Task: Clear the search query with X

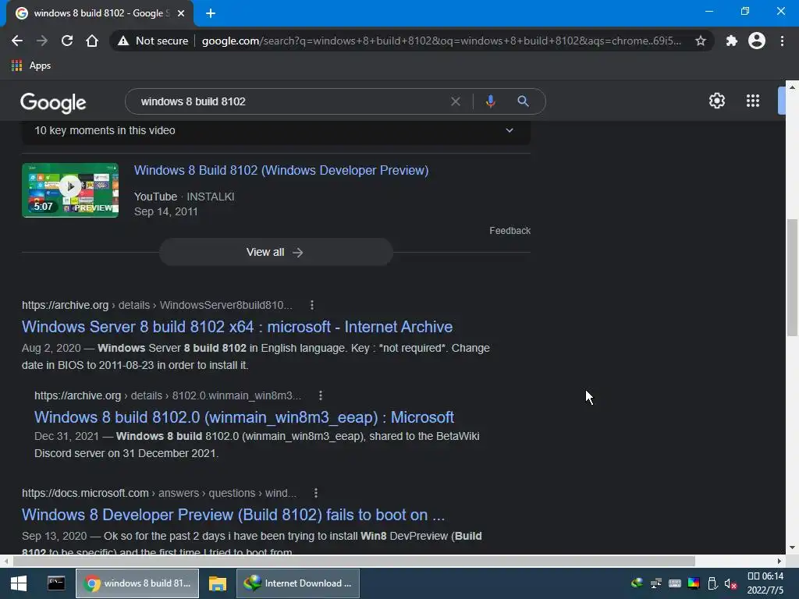Action: click(x=456, y=101)
